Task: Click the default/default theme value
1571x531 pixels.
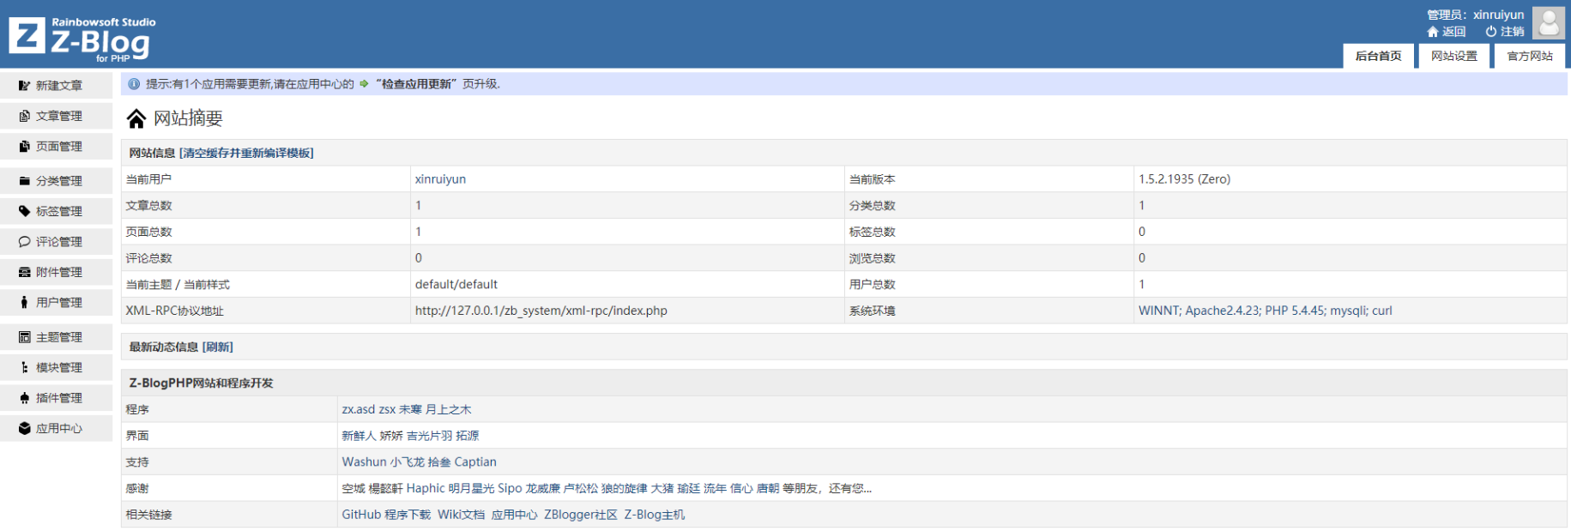Action: [x=456, y=285]
